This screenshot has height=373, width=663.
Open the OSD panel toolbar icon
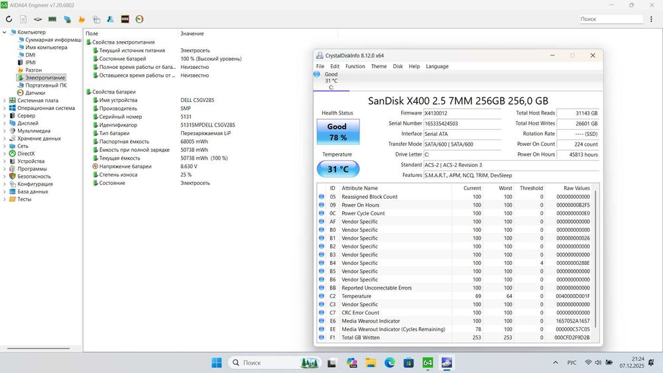125,19
